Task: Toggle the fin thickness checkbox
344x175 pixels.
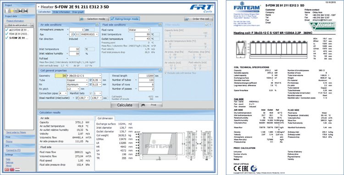Action: click(x=91, y=85)
